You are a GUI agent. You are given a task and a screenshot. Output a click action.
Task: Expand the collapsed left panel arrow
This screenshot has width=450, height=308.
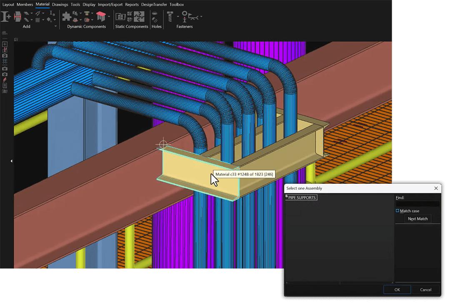click(x=11, y=161)
